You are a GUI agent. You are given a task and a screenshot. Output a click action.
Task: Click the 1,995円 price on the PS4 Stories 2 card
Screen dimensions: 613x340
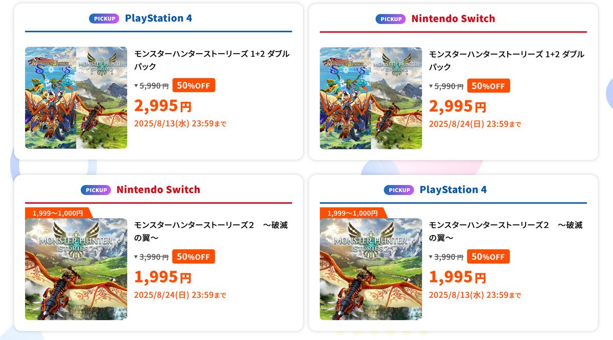tap(458, 277)
